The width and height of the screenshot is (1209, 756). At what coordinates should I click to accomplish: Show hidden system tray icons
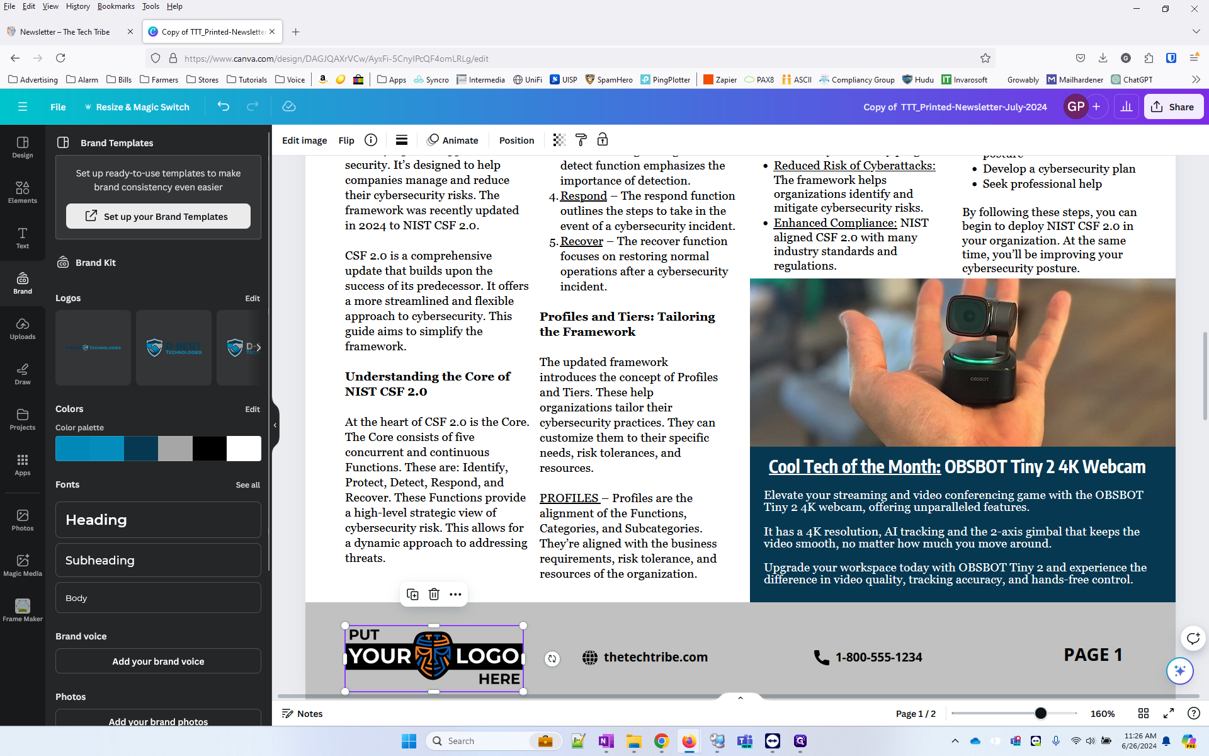955,741
